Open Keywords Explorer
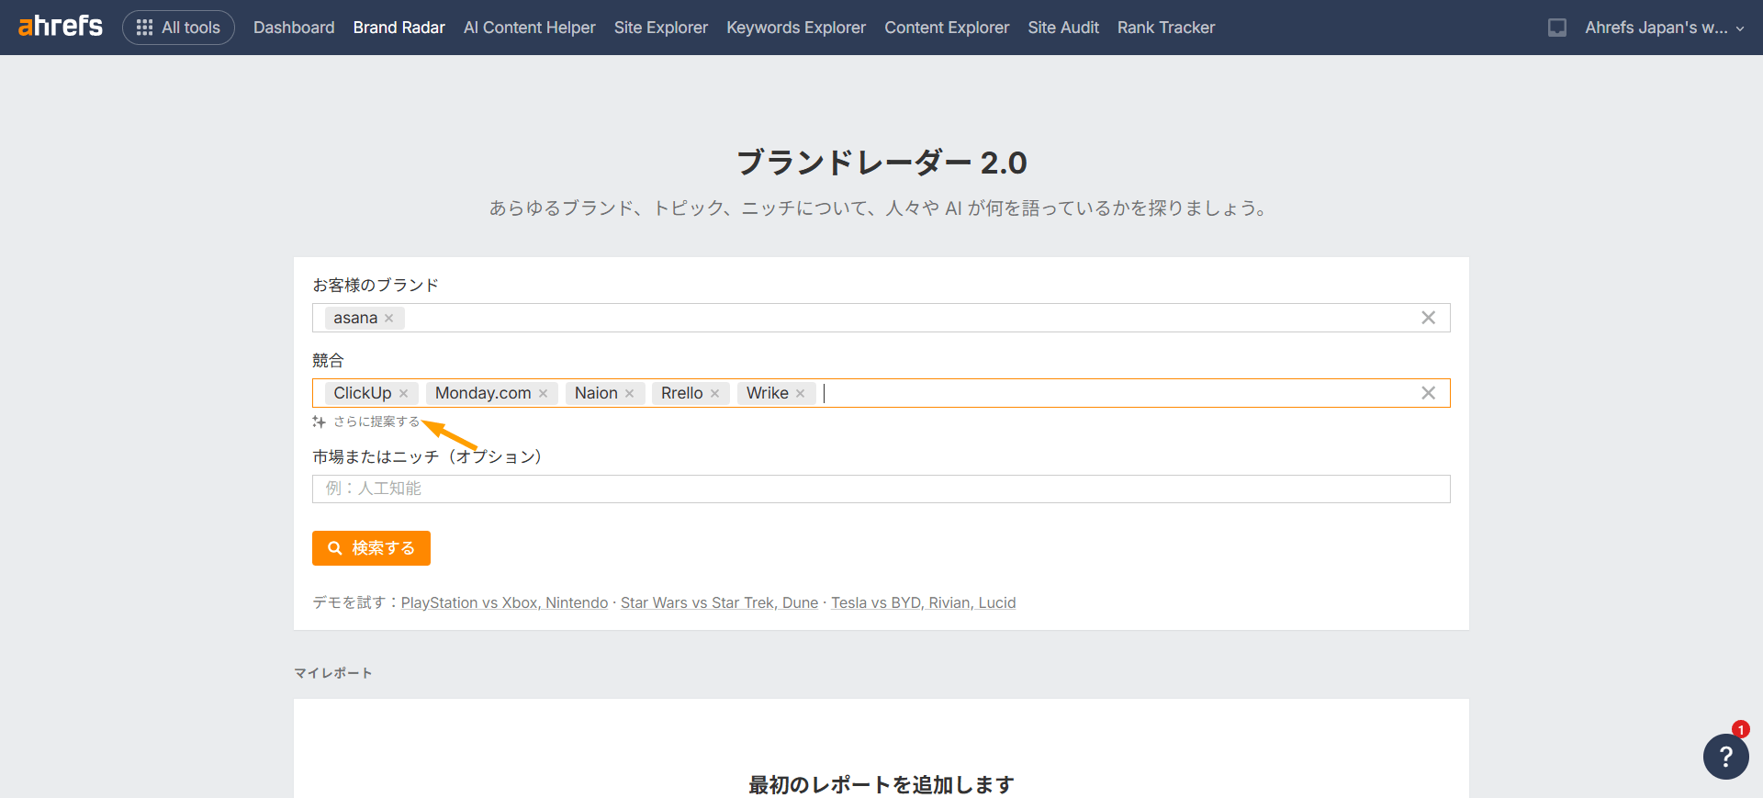The image size is (1763, 798). pos(796,28)
